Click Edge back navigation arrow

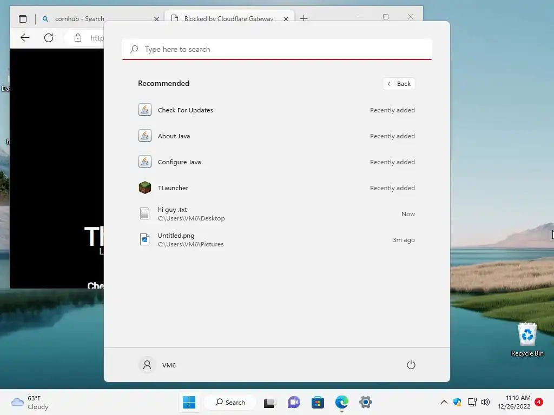point(25,38)
